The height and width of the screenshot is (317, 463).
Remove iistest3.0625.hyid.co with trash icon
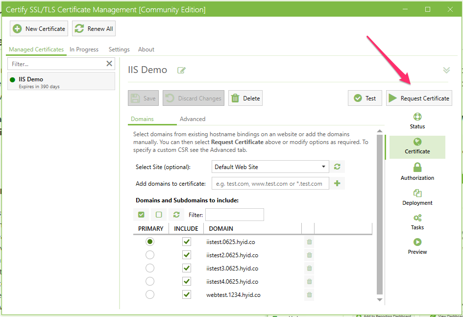tap(309, 268)
